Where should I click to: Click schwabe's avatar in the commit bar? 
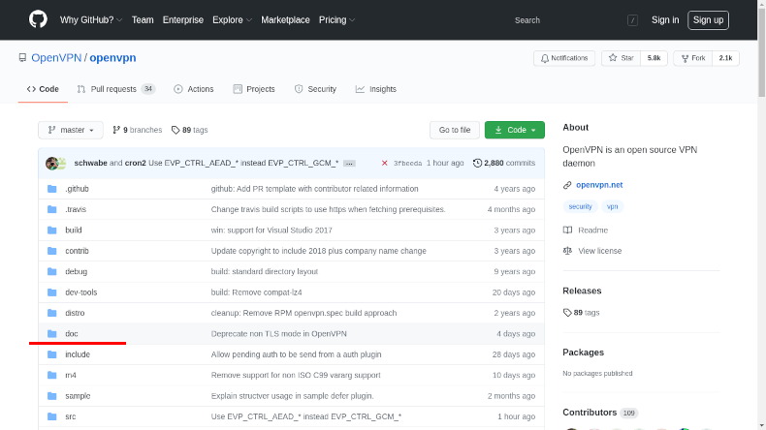(x=51, y=163)
